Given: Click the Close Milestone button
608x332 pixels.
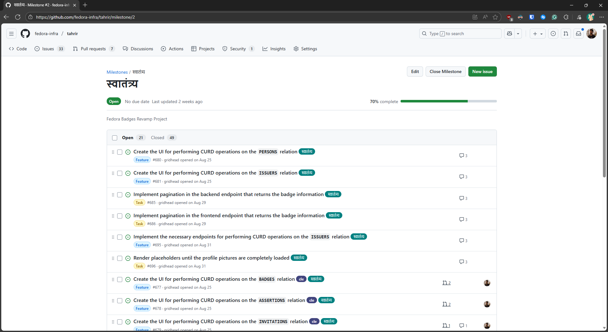Looking at the screenshot, I should [445, 71].
